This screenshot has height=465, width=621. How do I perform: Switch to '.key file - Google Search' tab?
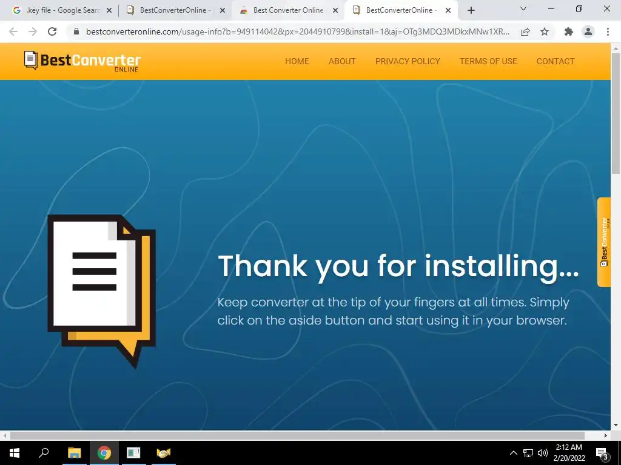61,10
